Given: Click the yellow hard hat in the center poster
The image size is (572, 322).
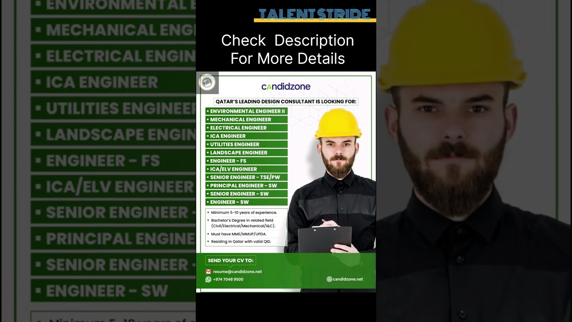Looking at the screenshot, I should [x=338, y=123].
